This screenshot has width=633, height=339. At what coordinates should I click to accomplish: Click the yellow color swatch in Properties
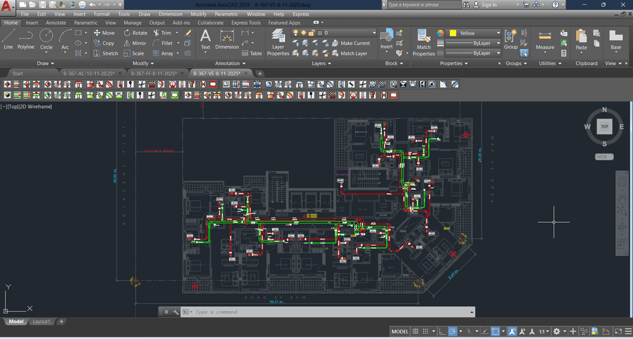[x=452, y=33]
